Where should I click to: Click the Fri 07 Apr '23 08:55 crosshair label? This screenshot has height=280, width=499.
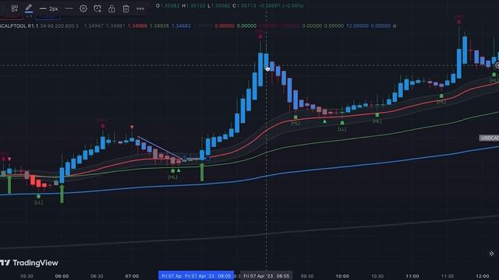point(267,276)
